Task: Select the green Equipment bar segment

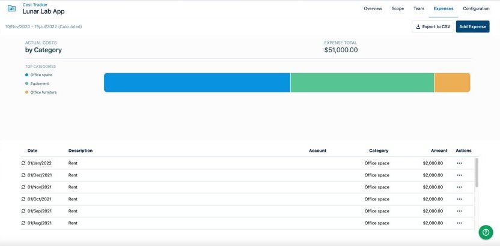Action: [362, 83]
